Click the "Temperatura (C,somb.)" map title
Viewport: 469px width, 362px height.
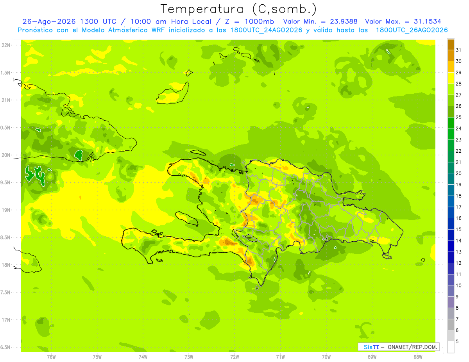pos(238,9)
